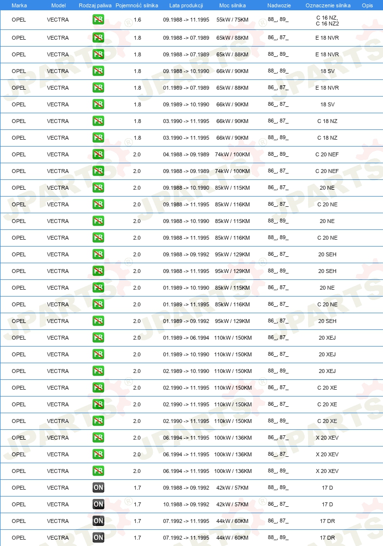Click OPEL in the C 16 NZ row

[19, 20]
